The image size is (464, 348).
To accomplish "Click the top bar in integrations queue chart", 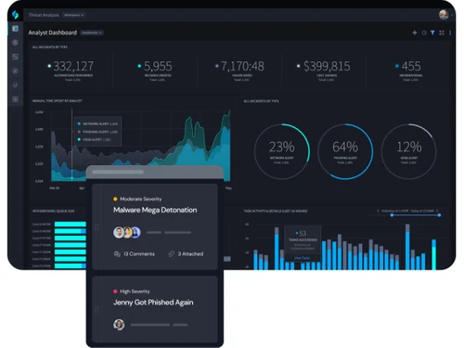I will point(71,224).
